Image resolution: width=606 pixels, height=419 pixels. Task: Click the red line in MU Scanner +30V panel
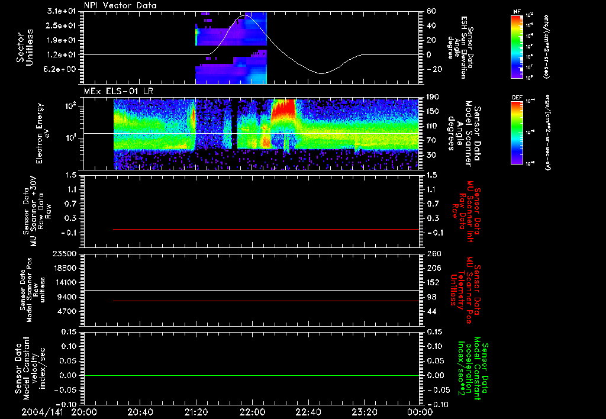click(266, 229)
